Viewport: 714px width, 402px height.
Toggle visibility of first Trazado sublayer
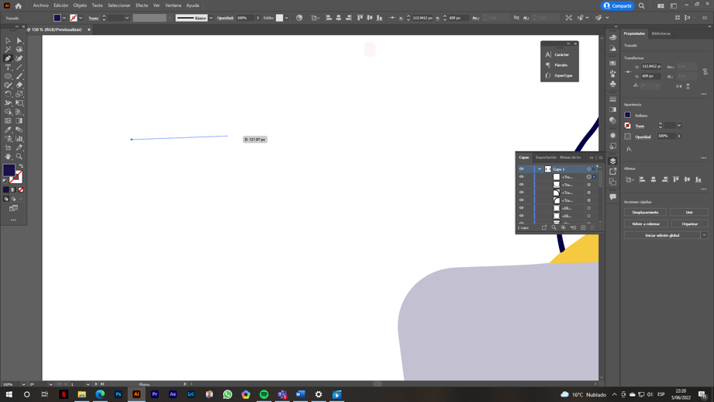click(x=521, y=177)
